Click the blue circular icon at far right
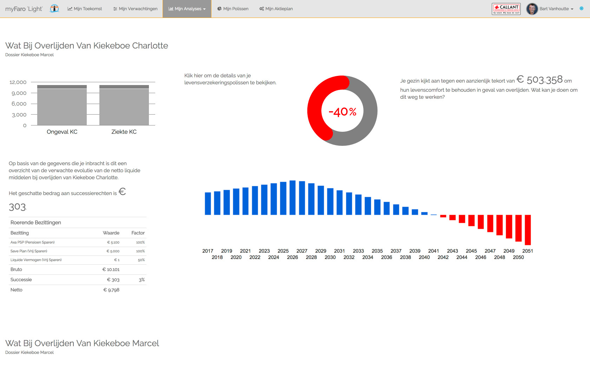590x369 pixels. tap(582, 8)
